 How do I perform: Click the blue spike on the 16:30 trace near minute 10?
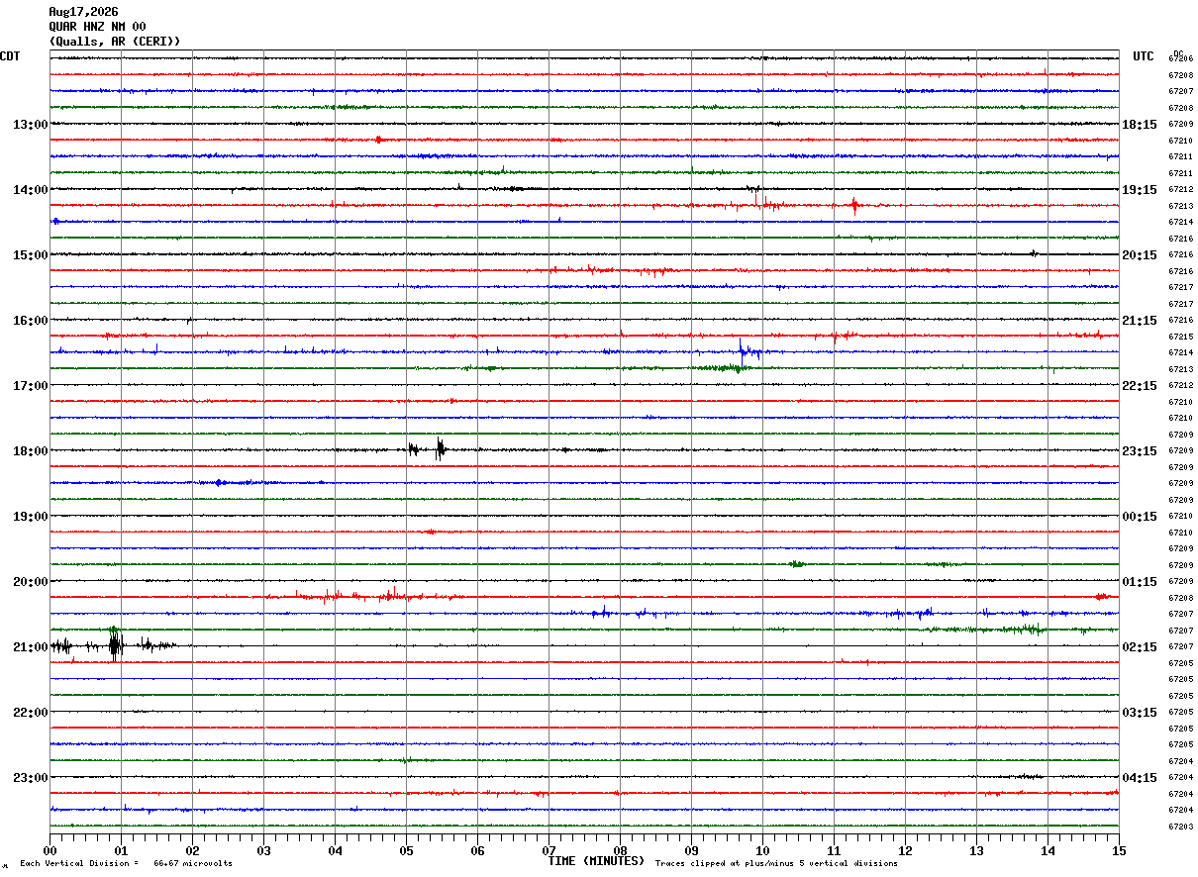742,350
